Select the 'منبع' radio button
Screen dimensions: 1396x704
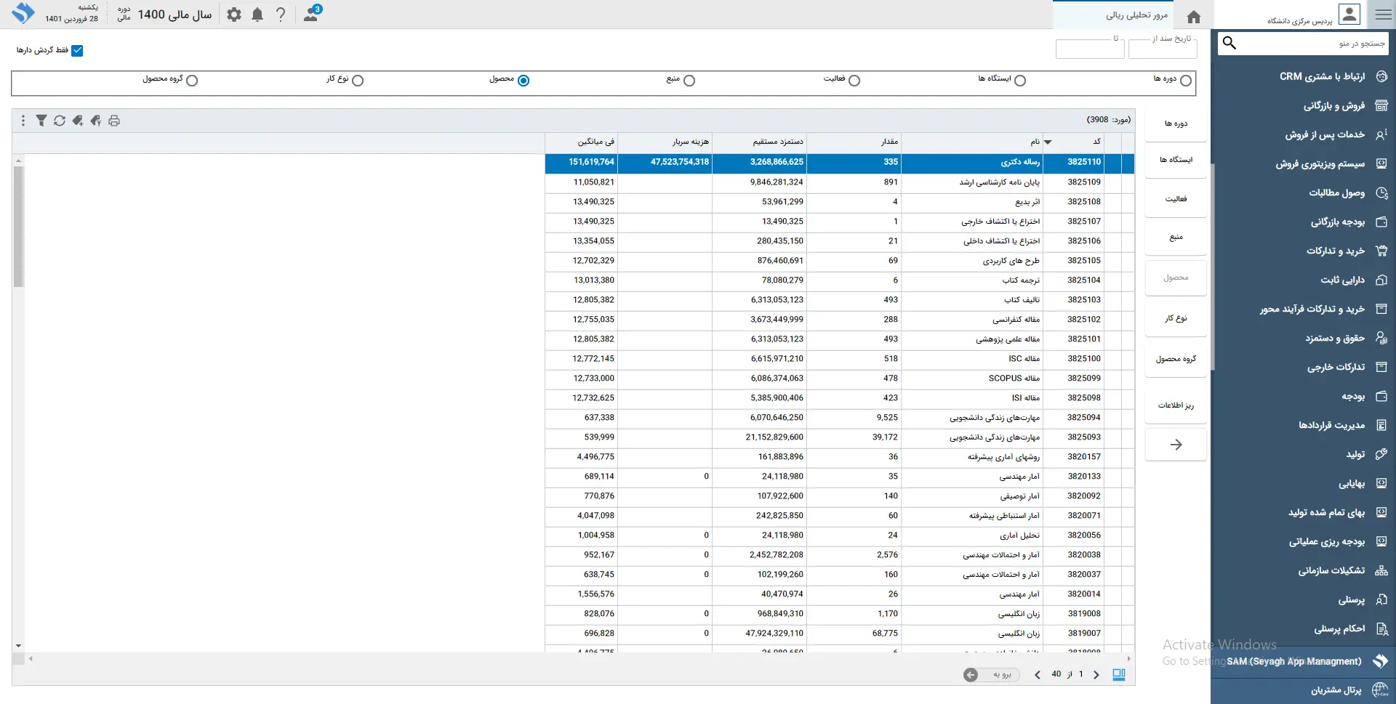point(689,81)
